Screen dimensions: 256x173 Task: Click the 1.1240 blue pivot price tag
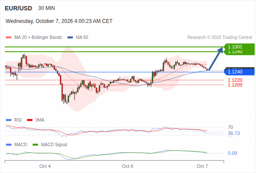pyautogui.click(x=240, y=72)
